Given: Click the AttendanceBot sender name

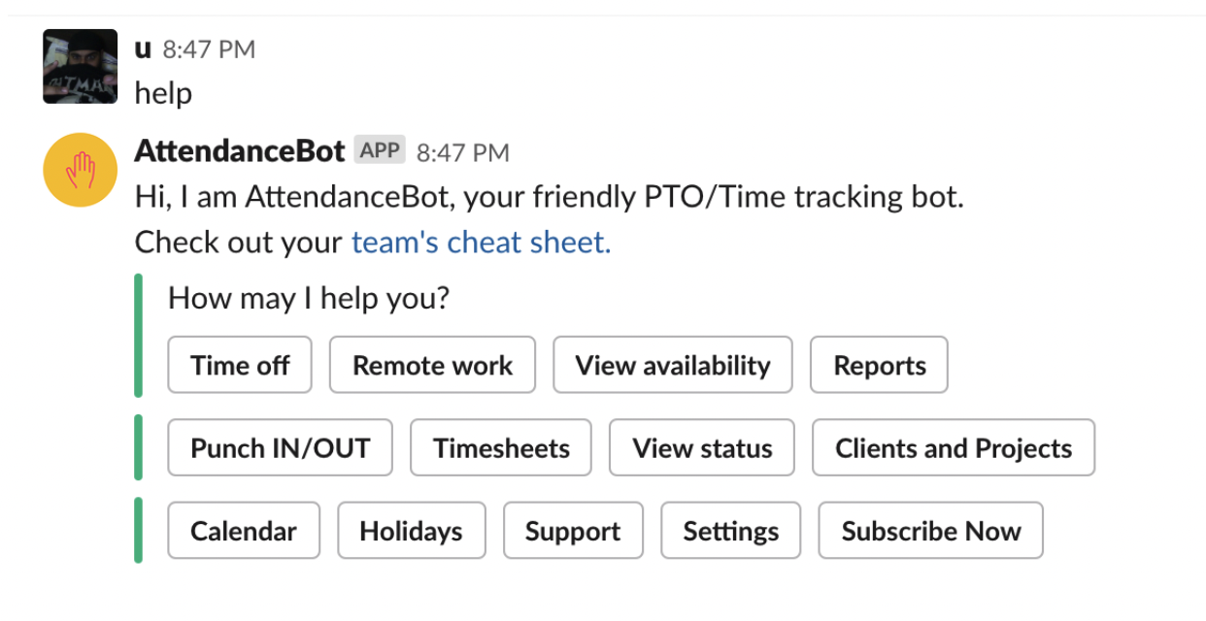Looking at the screenshot, I should pos(240,150).
